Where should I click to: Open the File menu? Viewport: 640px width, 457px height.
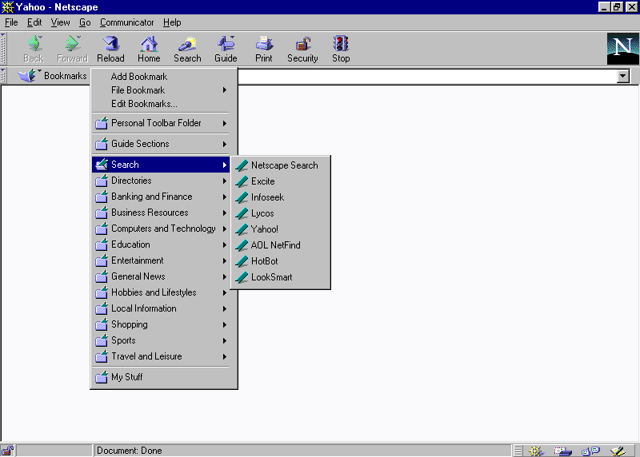pos(11,22)
